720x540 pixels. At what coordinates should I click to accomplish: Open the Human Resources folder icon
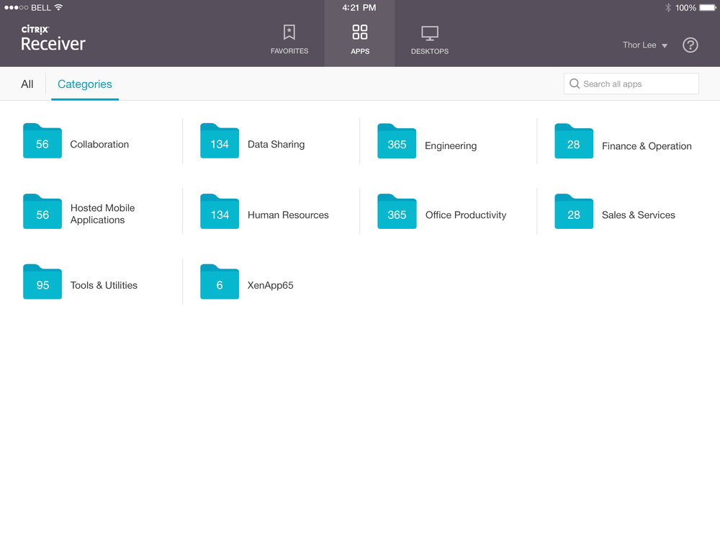220,211
